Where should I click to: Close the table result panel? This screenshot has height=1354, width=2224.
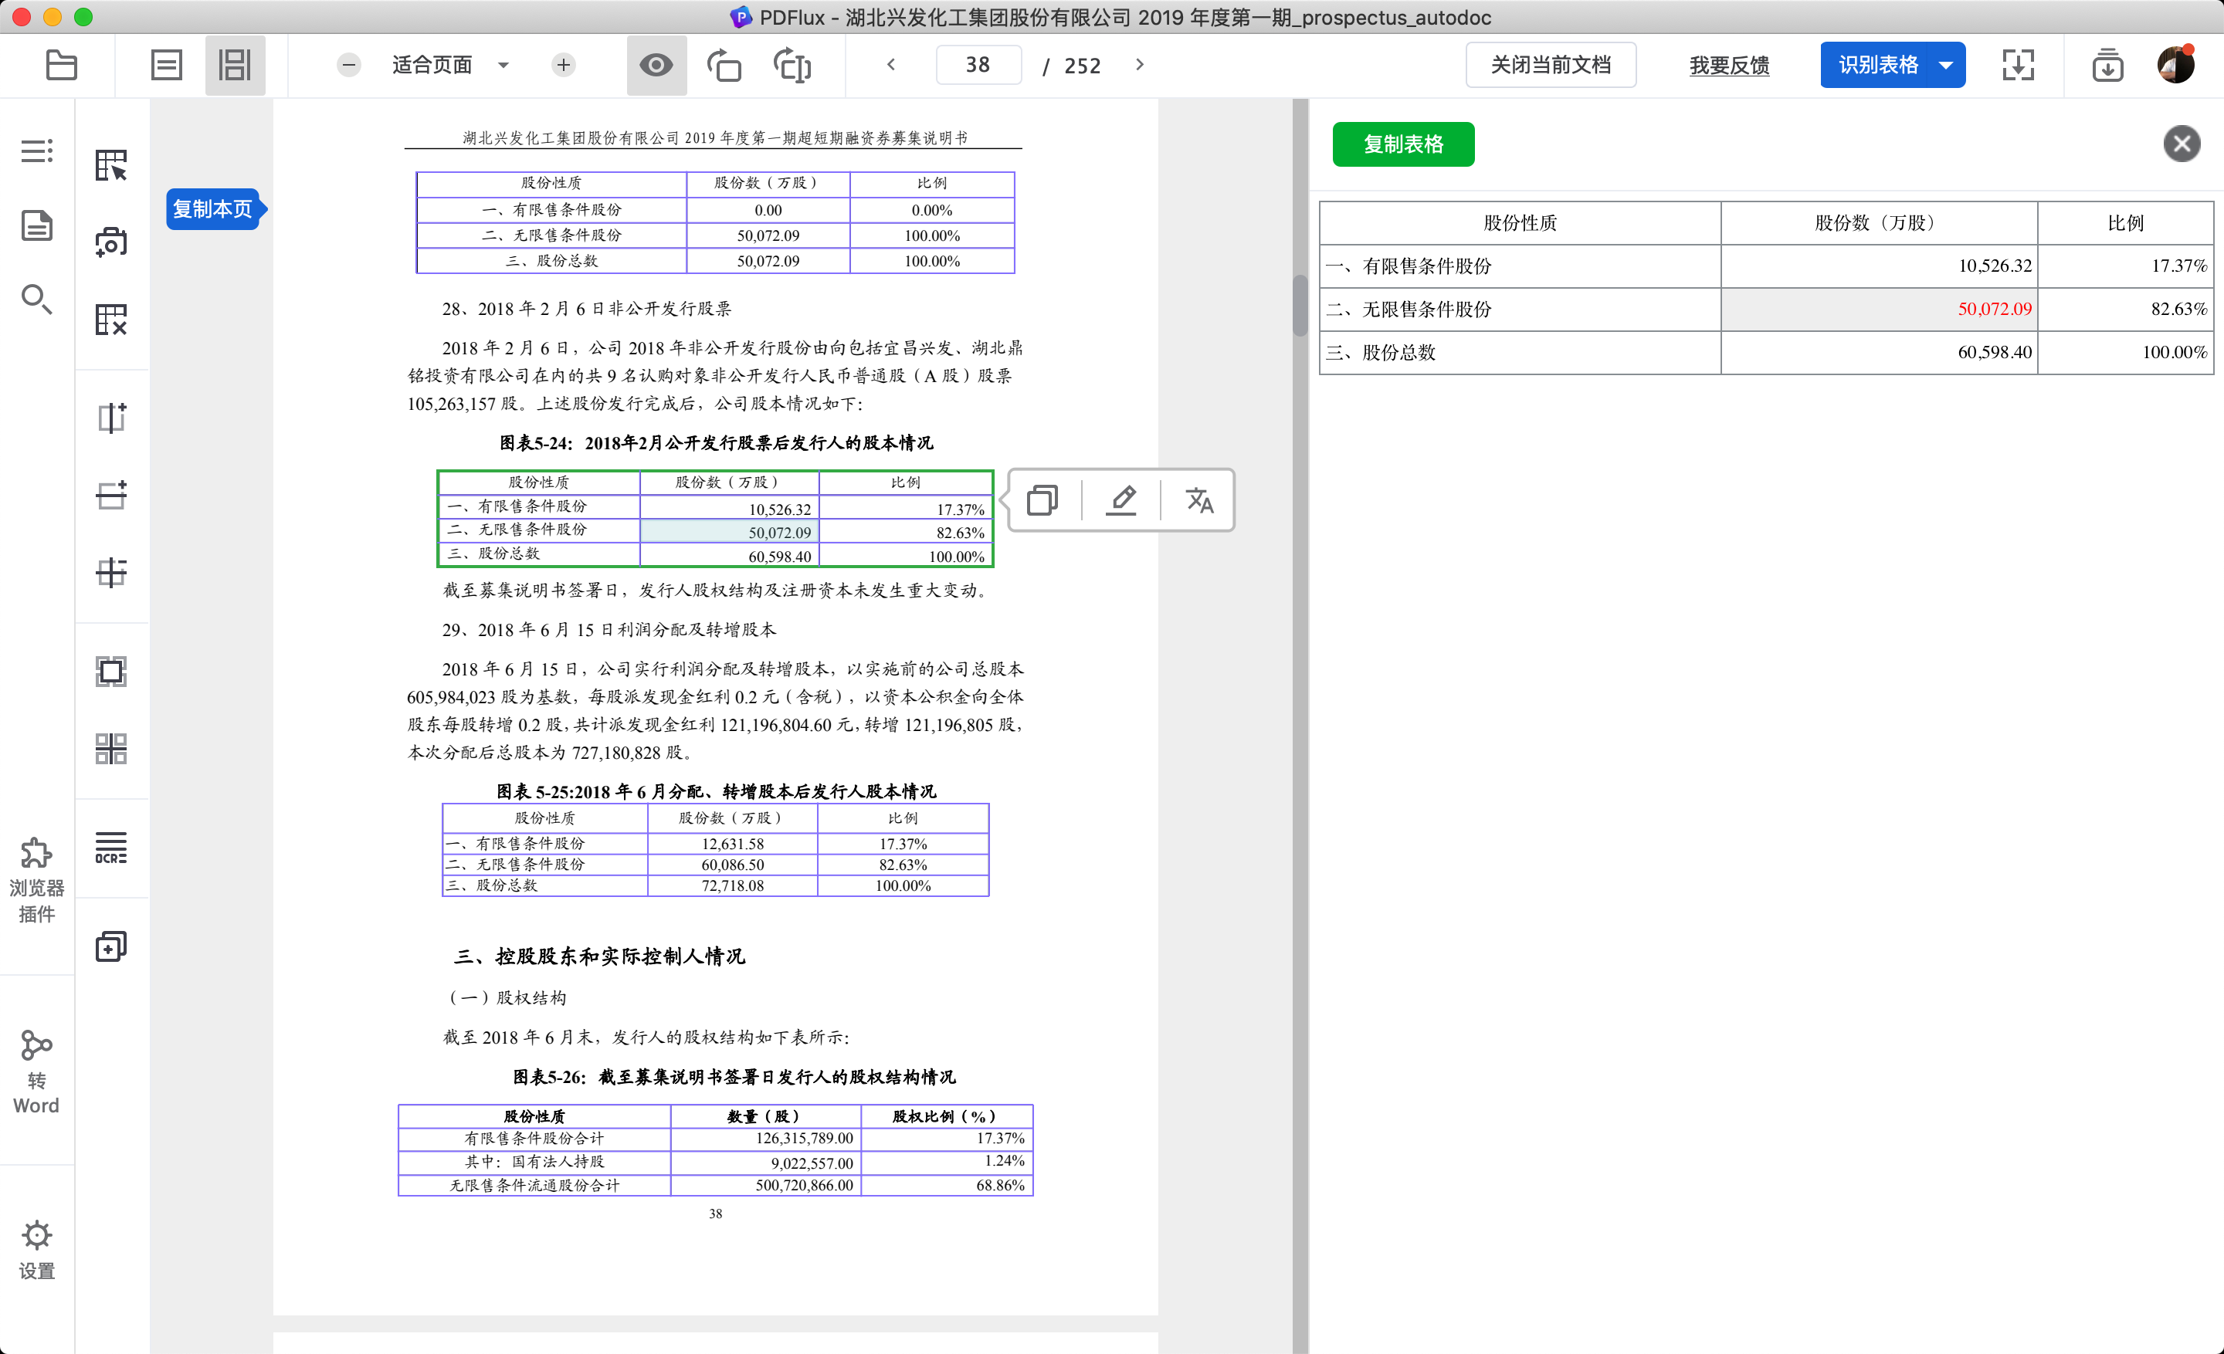(2181, 144)
